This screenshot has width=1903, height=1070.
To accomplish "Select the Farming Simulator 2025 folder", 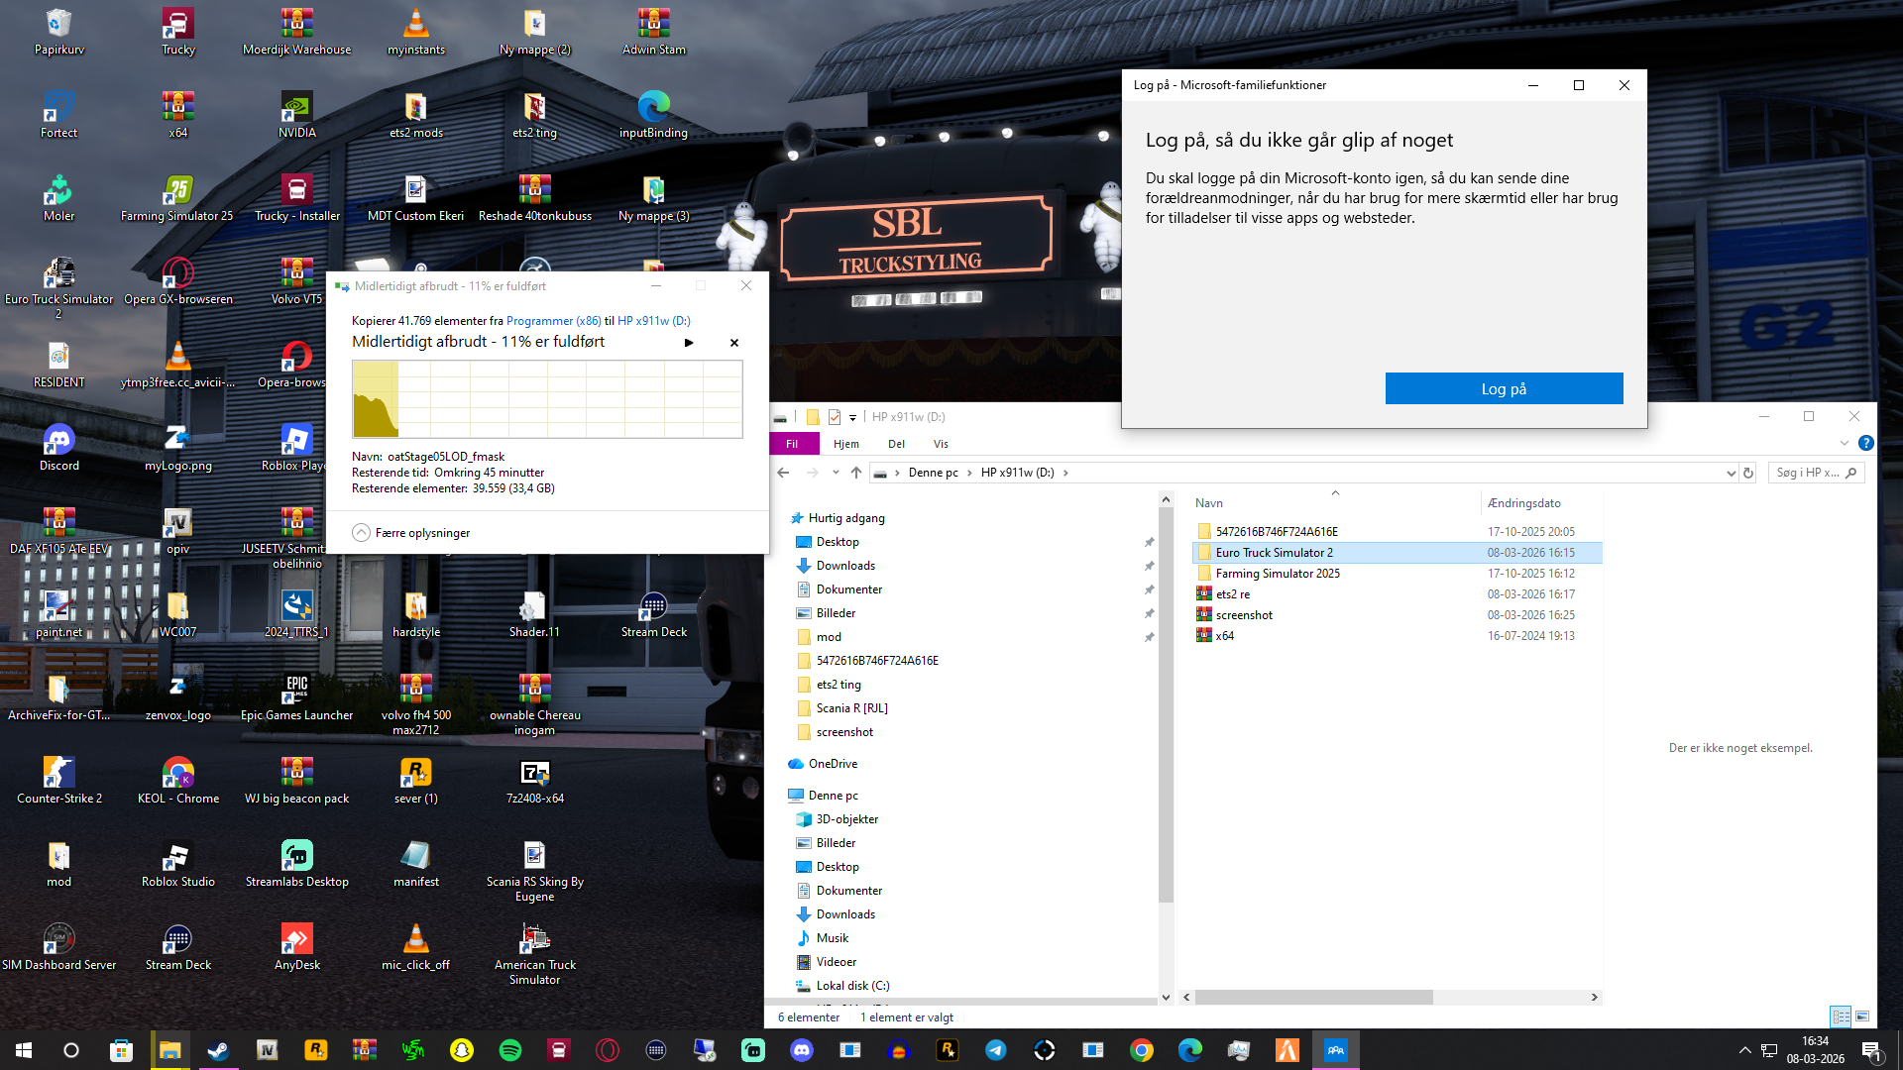I will (x=1278, y=574).
